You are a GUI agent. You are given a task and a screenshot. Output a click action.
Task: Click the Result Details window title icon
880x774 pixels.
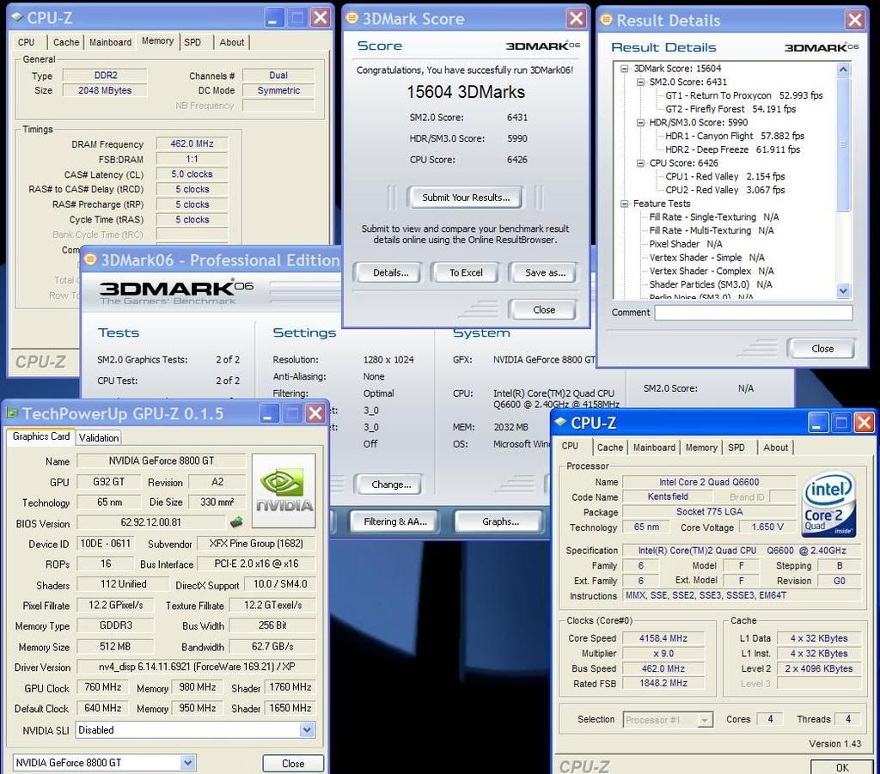pos(606,20)
